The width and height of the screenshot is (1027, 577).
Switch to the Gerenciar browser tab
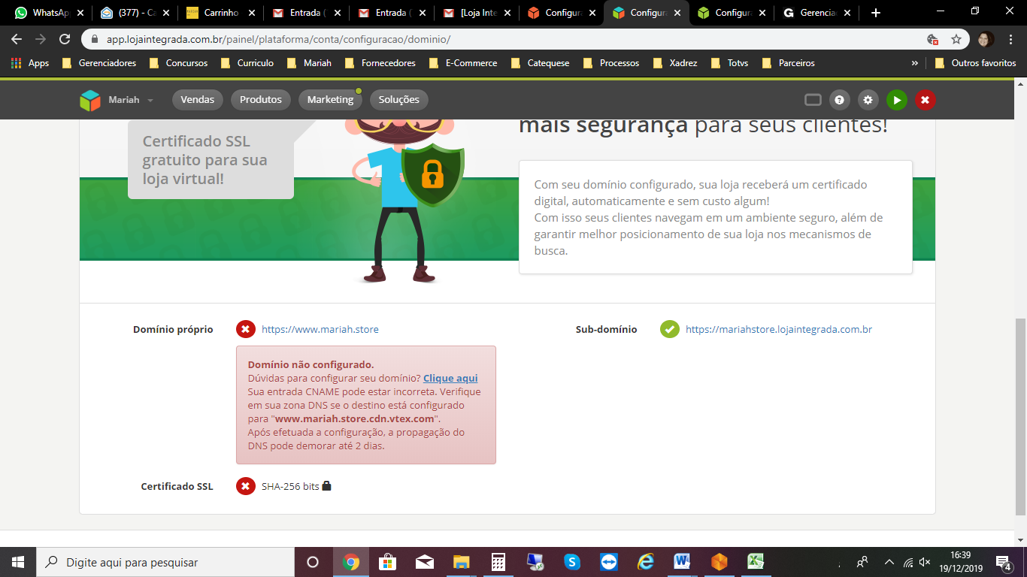tap(818, 13)
